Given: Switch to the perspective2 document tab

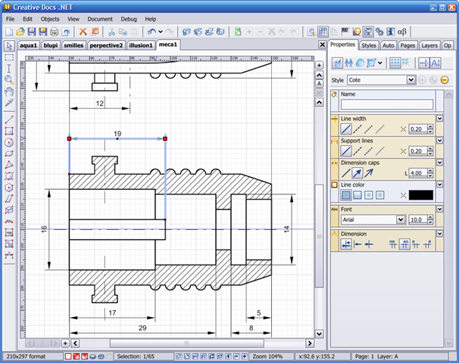Looking at the screenshot, I should coord(106,45).
